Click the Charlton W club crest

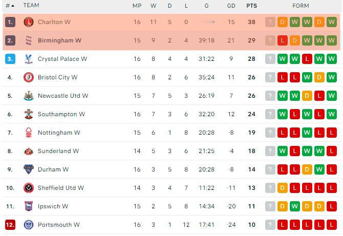pos(28,22)
